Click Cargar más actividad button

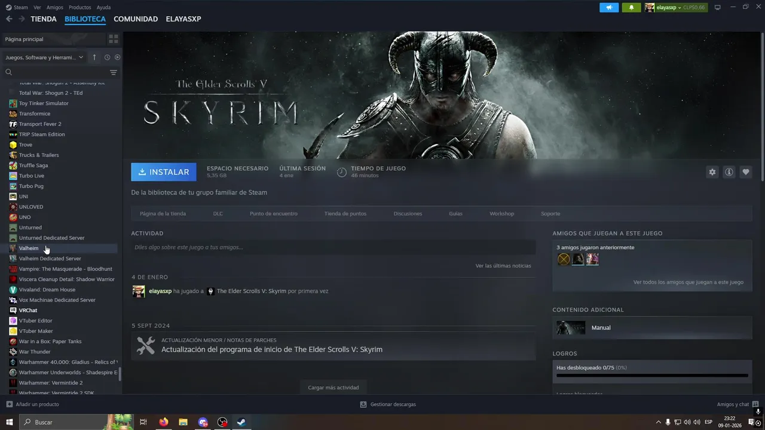click(x=333, y=388)
